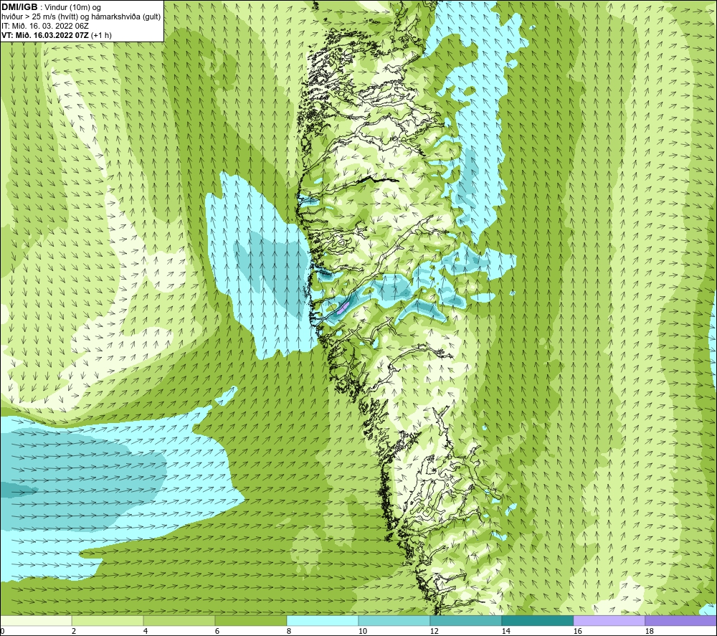Viewport: 717px width, 636px height.
Task: Click the 6–8 m/s dark green legend swatch
Action: pyautogui.click(x=250, y=620)
